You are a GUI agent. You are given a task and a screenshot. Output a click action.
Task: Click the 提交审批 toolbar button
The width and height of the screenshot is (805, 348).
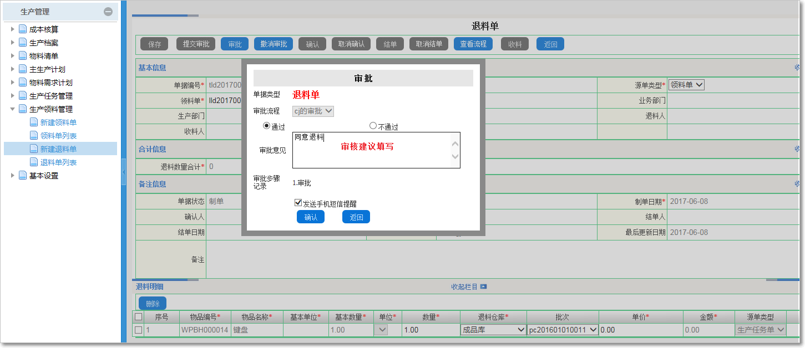pyautogui.click(x=195, y=44)
